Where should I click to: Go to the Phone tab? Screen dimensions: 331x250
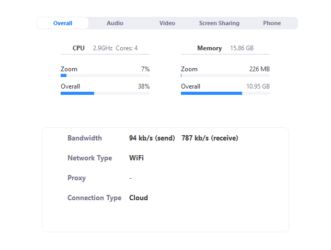click(272, 23)
